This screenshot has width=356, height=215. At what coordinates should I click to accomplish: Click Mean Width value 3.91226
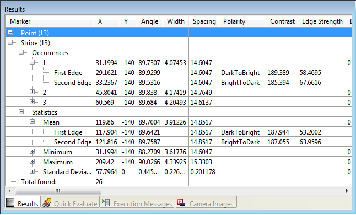point(175,122)
